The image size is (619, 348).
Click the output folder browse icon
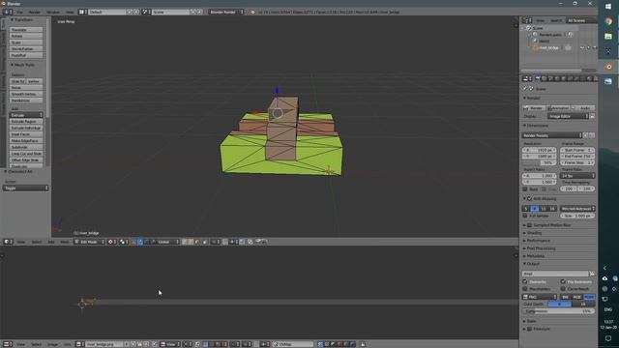click(592, 274)
